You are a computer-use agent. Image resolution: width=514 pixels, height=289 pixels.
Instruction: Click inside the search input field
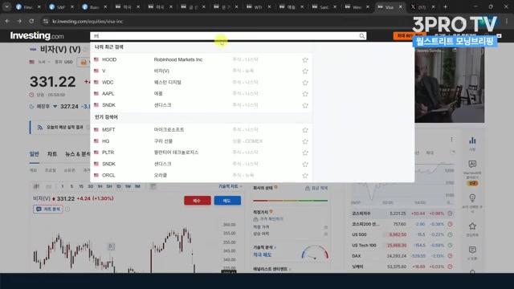225,36
